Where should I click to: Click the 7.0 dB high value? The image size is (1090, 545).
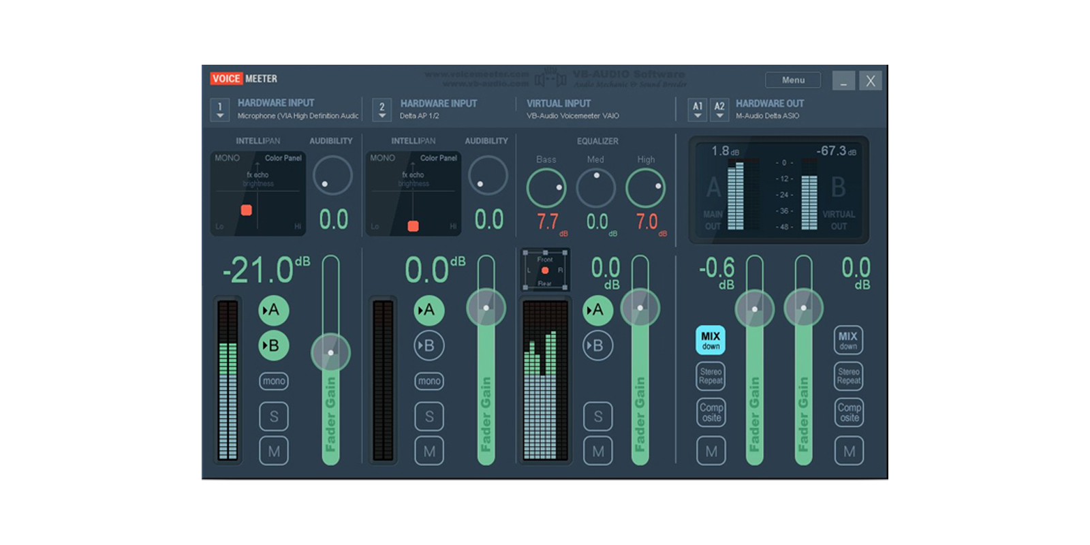[x=651, y=223]
